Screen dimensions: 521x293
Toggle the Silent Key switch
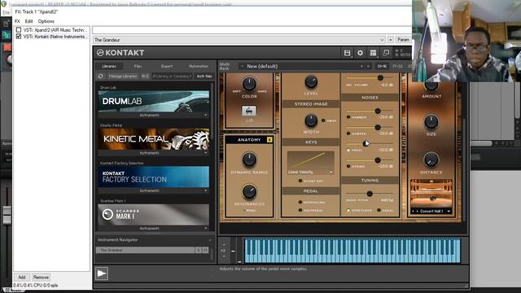click(300, 181)
